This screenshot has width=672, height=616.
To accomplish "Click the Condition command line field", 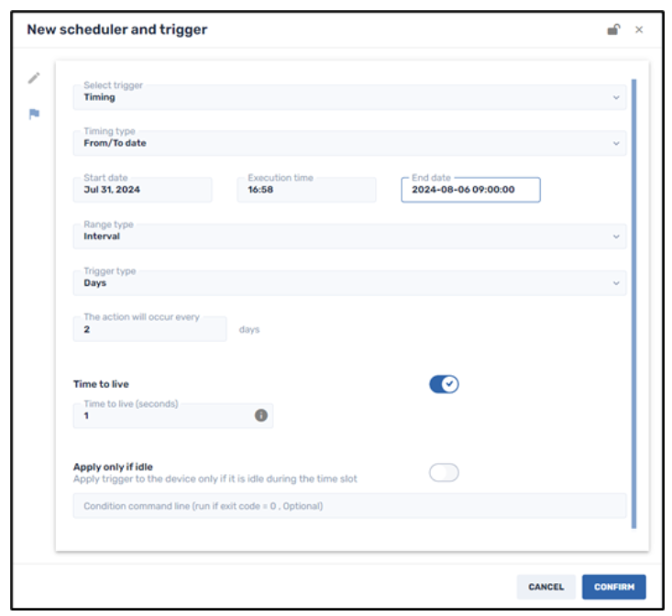I will [x=349, y=506].
